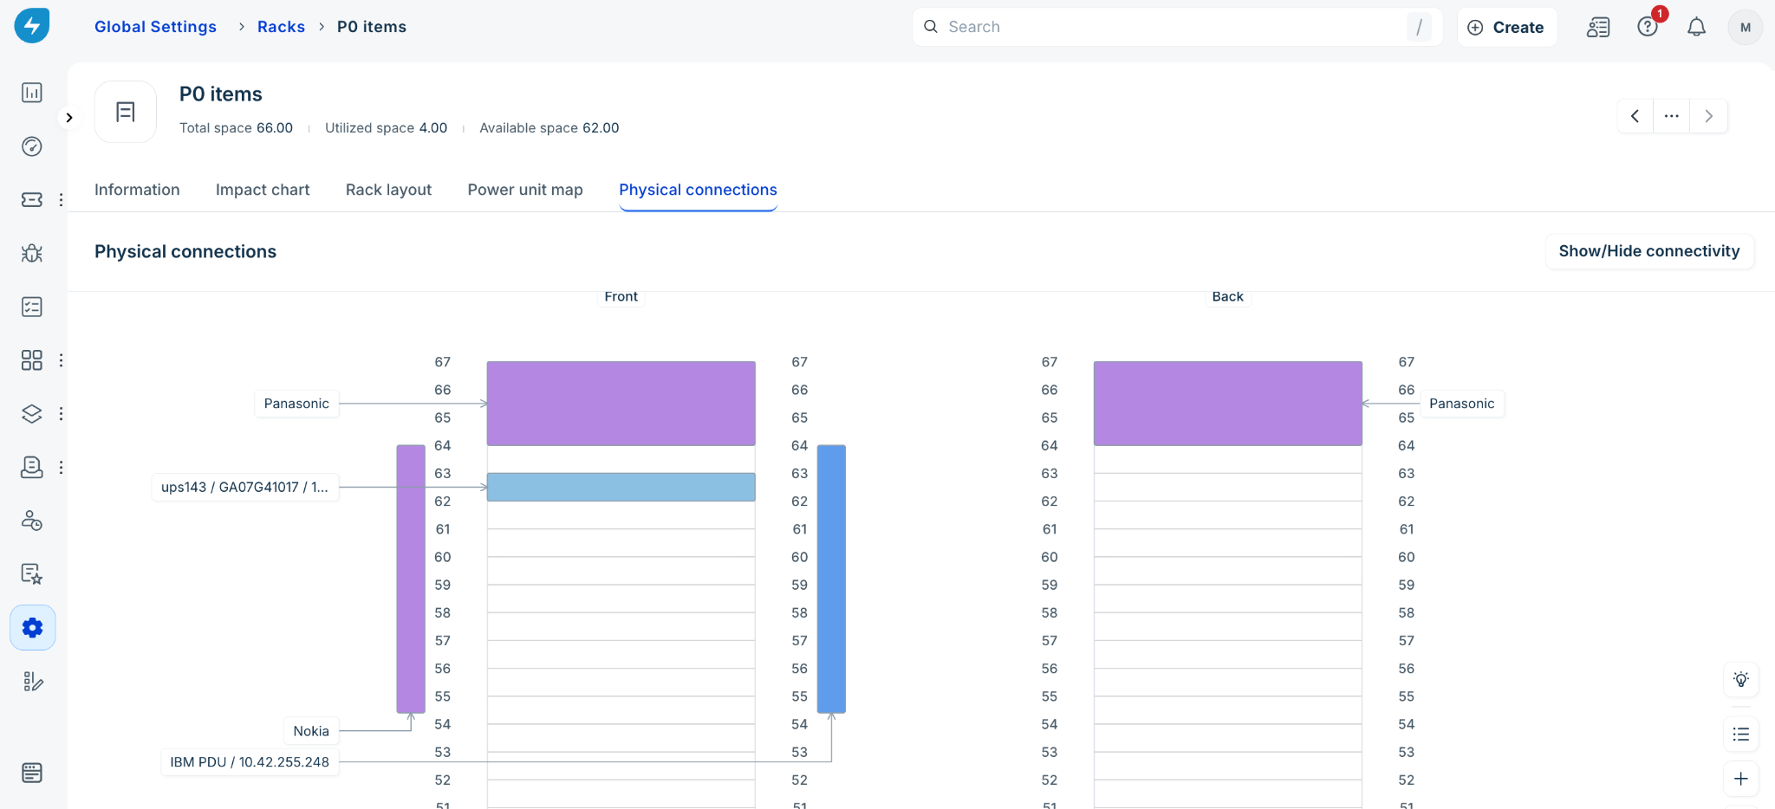Screen dimensions: 1775x809
Task: Open the dashboard chart icon in sidebar
Action: click(x=32, y=93)
